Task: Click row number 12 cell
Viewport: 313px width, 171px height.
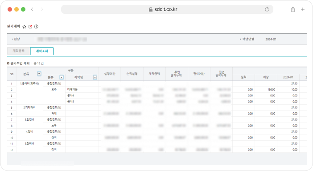Action: (12, 150)
